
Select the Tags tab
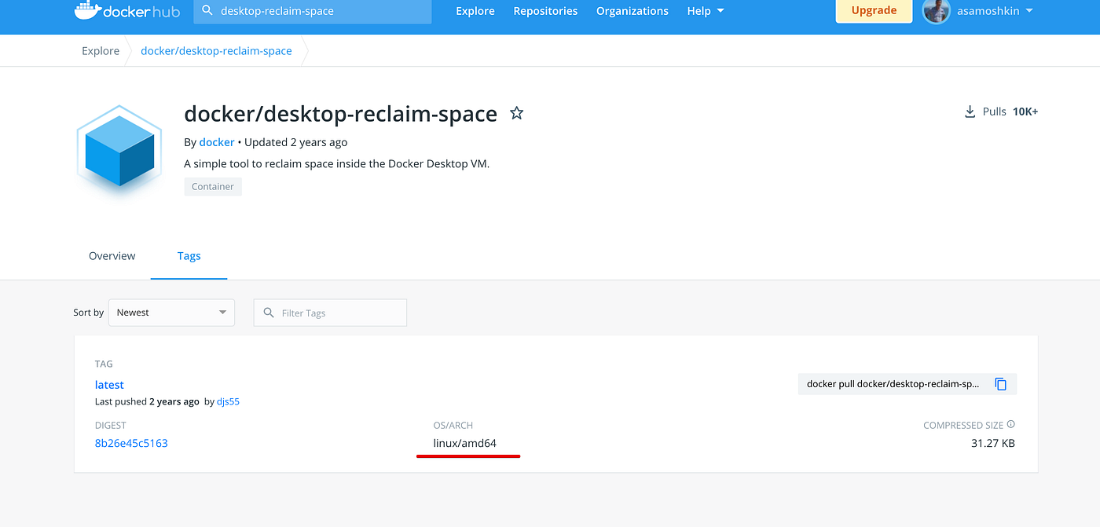[189, 256]
